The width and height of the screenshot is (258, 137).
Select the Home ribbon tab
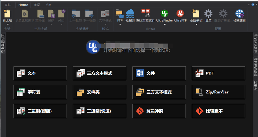(x=23, y=5)
